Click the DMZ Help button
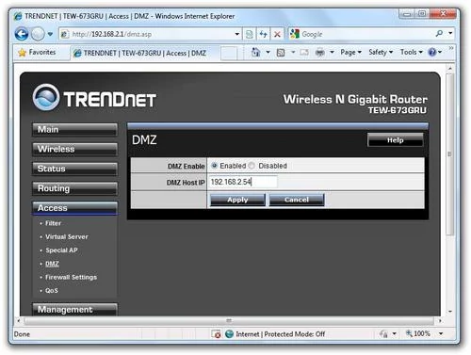The width and height of the screenshot is (471, 355). click(x=395, y=140)
